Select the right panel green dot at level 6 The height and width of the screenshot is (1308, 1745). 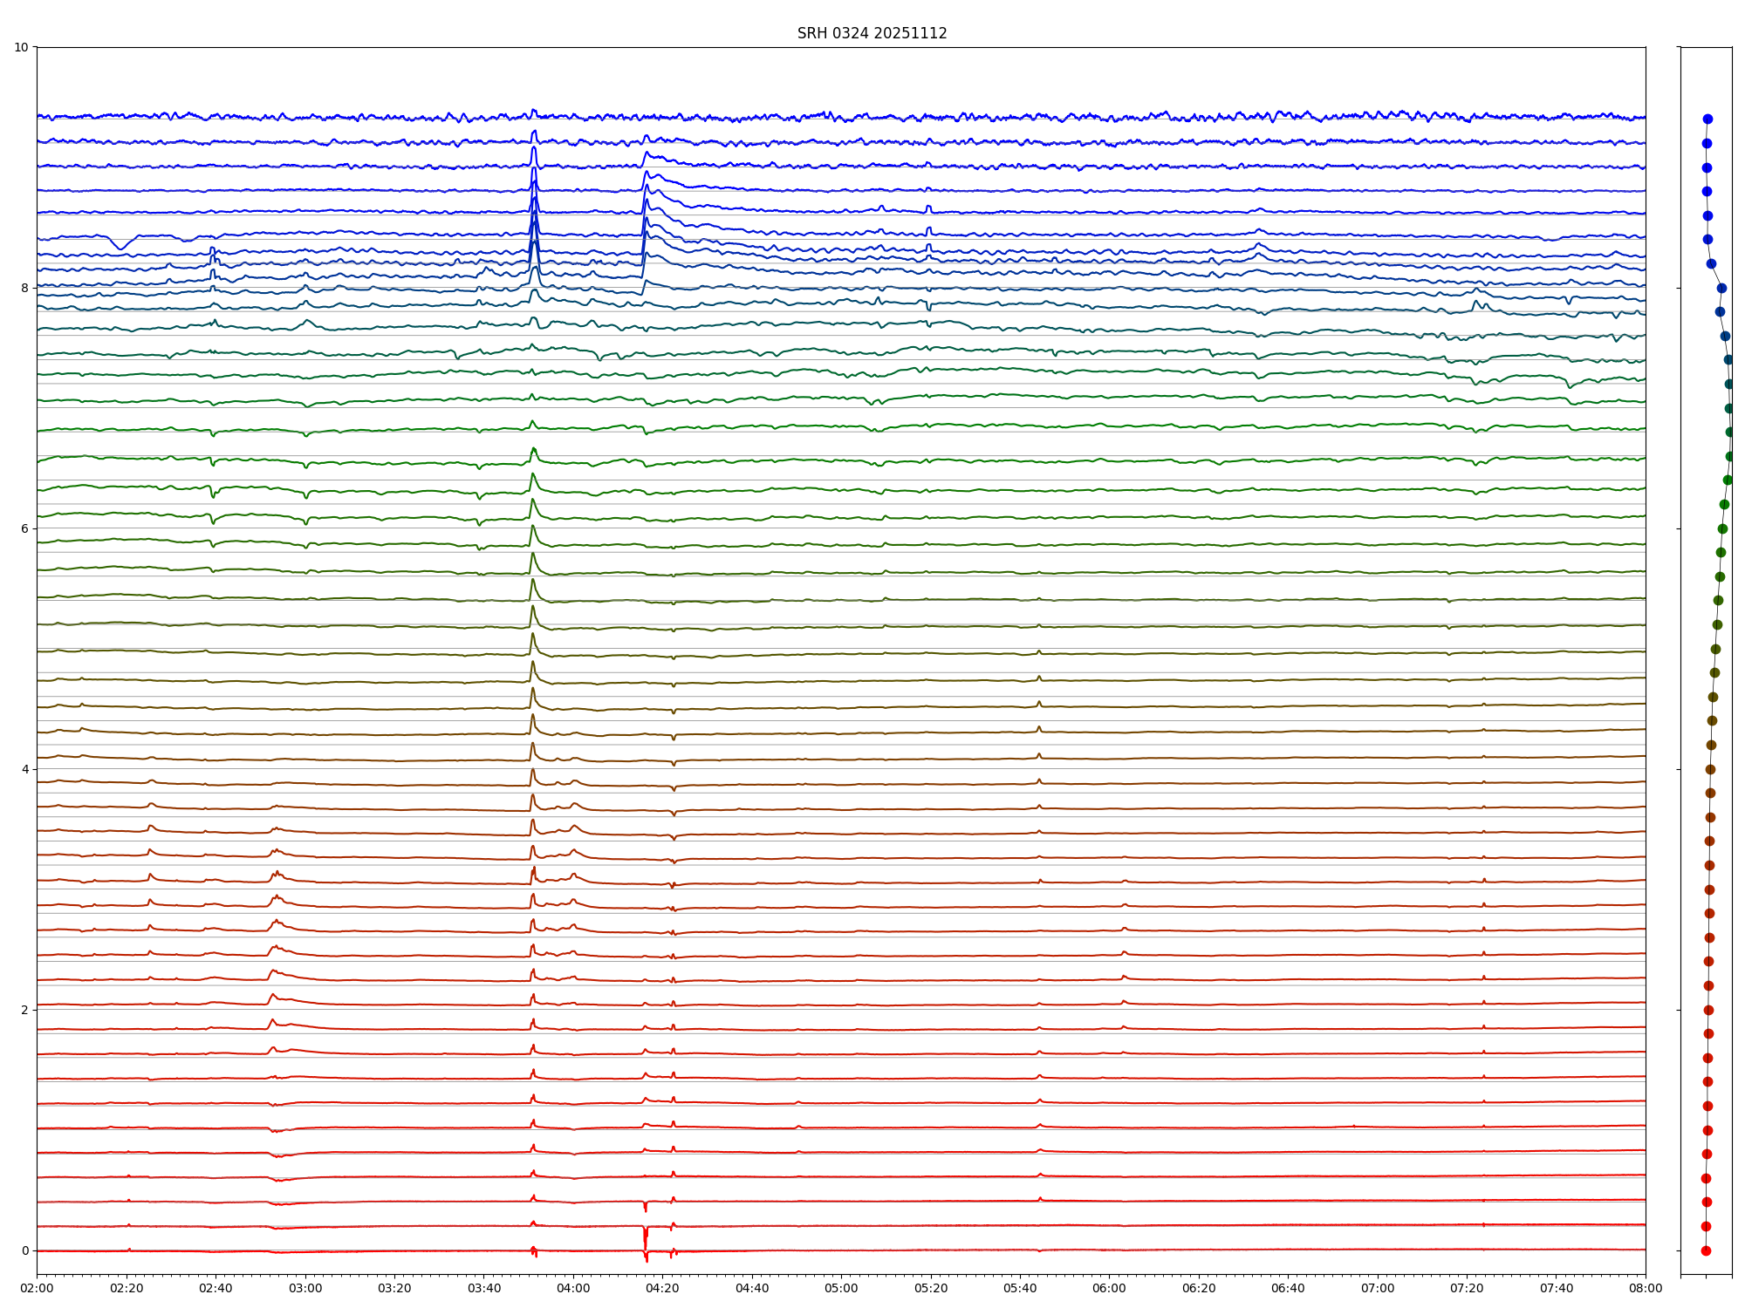pyautogui.click(x=1722, y=528)
